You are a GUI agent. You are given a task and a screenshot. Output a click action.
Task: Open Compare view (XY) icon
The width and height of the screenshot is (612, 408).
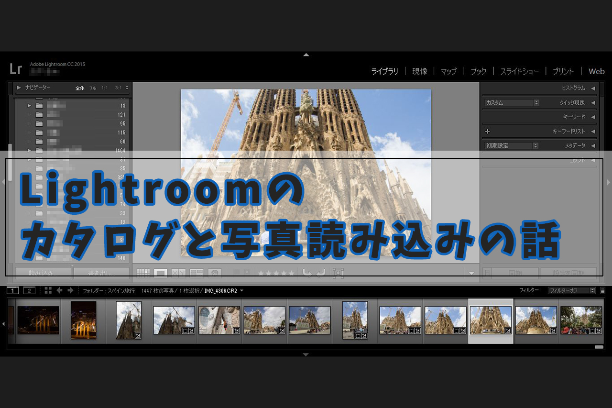pos(178,273)
